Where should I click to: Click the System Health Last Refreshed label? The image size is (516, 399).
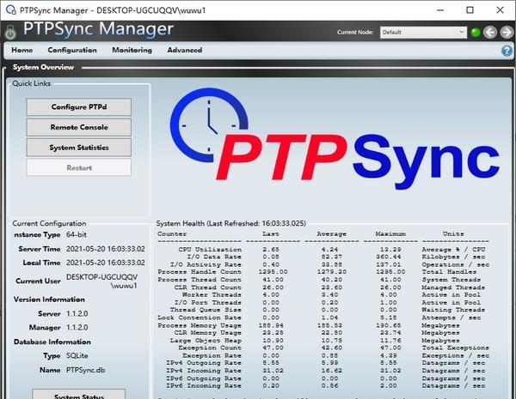[x=231, y=224]
